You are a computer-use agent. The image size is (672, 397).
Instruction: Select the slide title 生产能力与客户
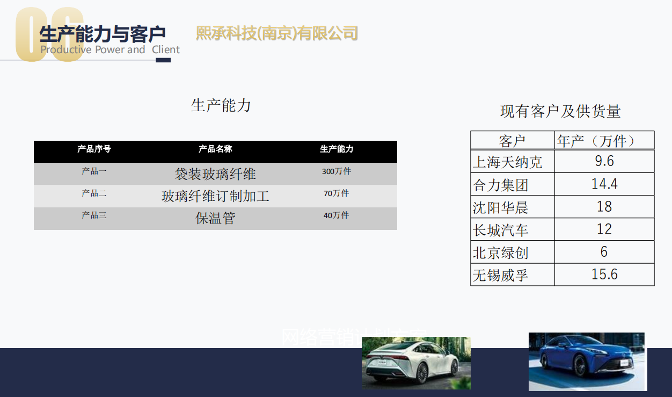tap(102, 34)
